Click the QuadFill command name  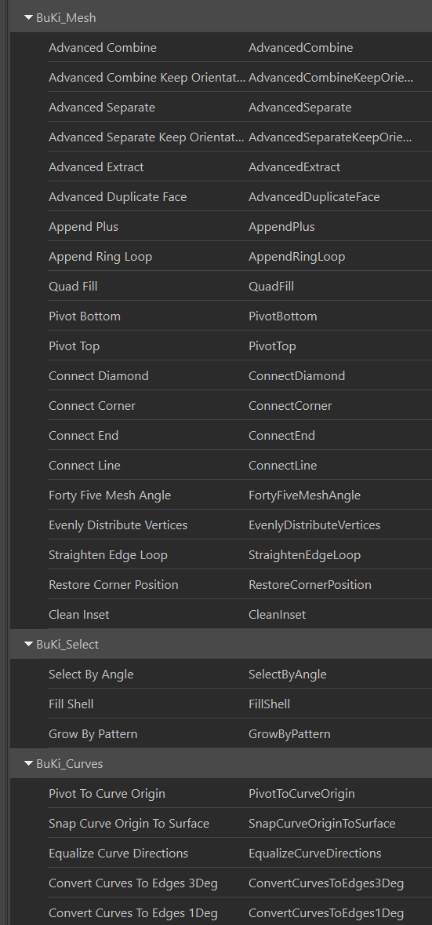coord(271,286)
